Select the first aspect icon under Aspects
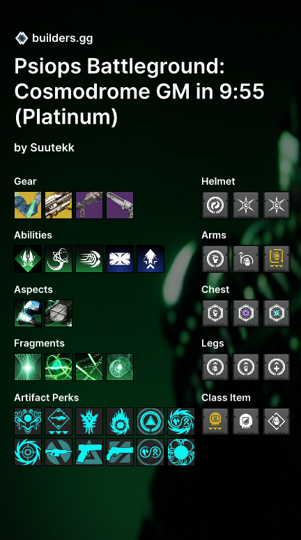Viewport: 301px width, 540px height. coord(28,313)
